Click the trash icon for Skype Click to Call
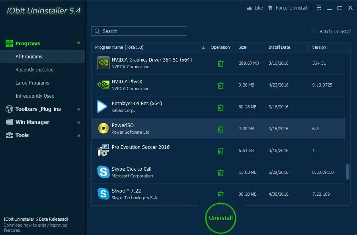Viewport: 357px width, 235px height. point(220,173)
